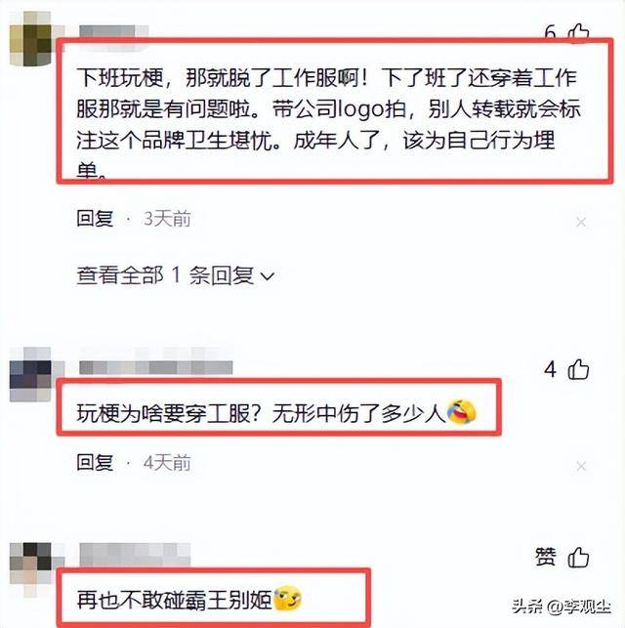The height and width of the screenshot is (628, 625).
Task: Dismiss the comment posted 4天前
Action: pos(581,466)
